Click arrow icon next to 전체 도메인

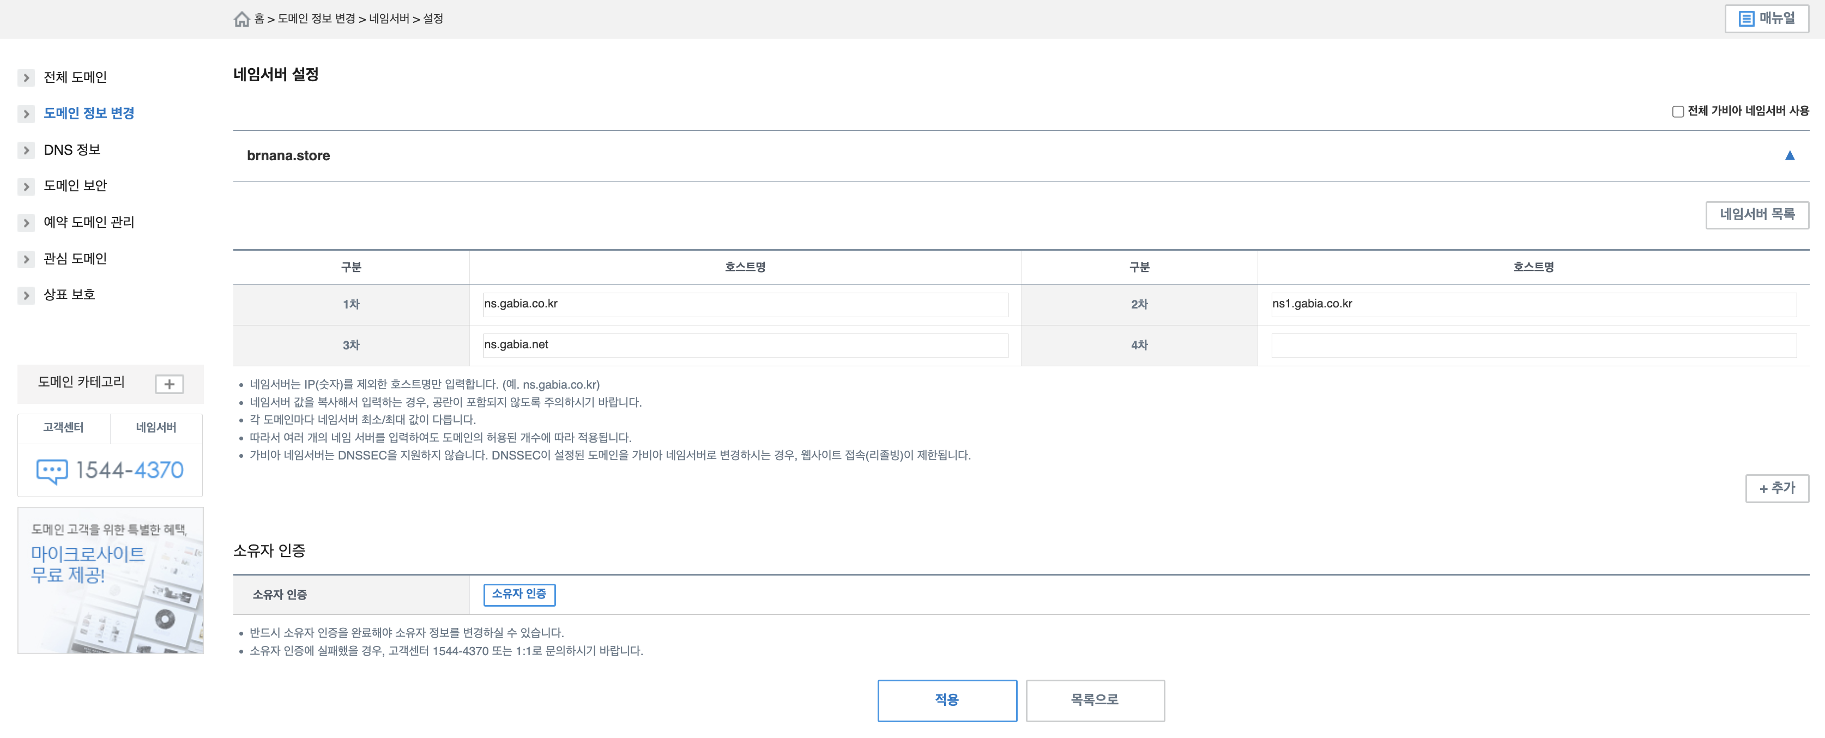pos(26,78)
